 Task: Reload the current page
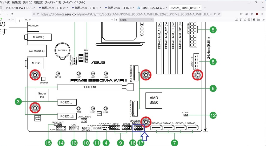tap(12, 14)
